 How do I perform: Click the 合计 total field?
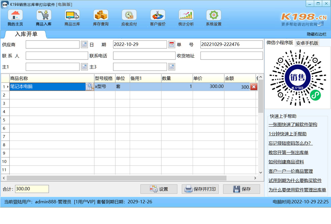(x=32, y=189)
